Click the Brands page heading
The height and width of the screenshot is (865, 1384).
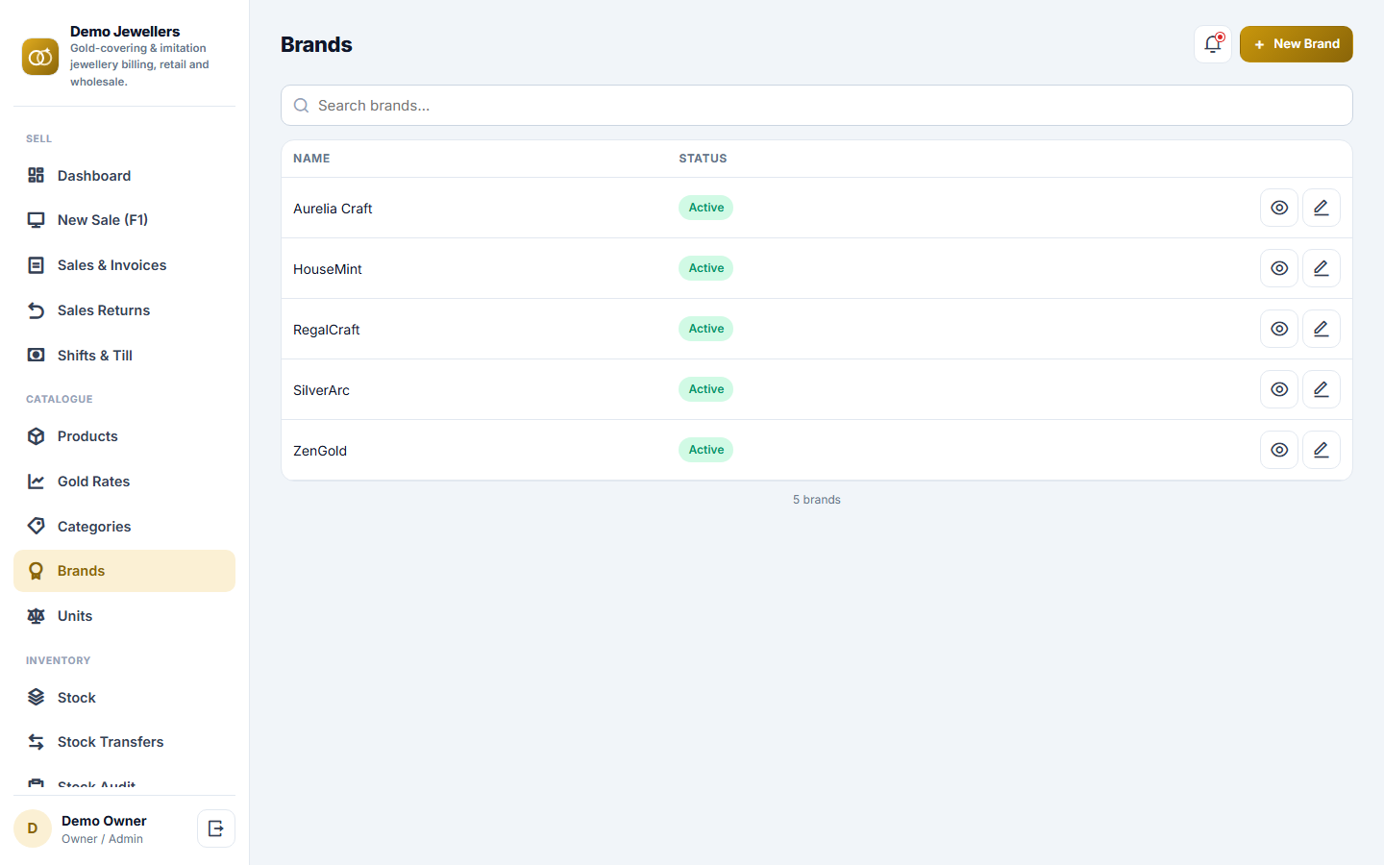pos(316,44)
